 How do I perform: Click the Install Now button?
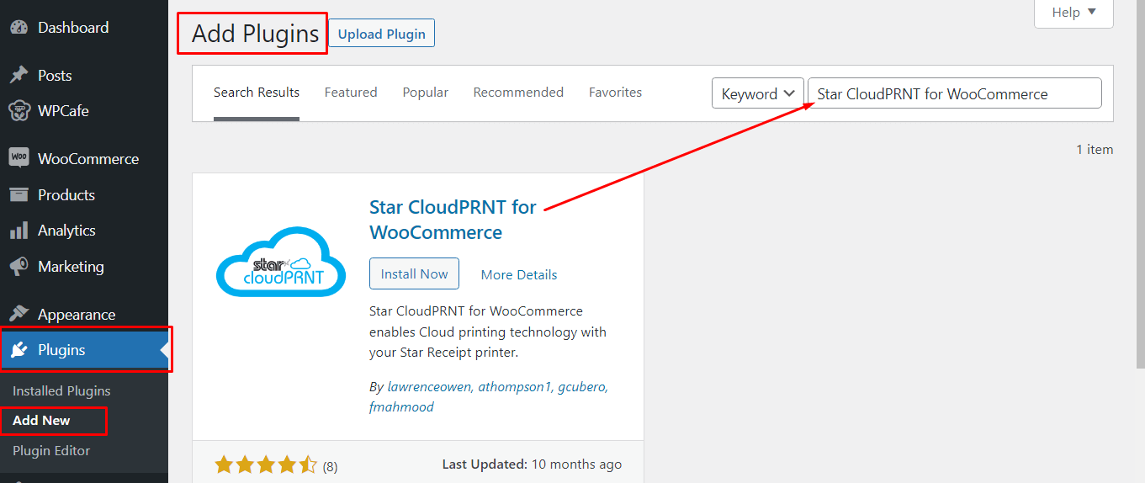414,273
